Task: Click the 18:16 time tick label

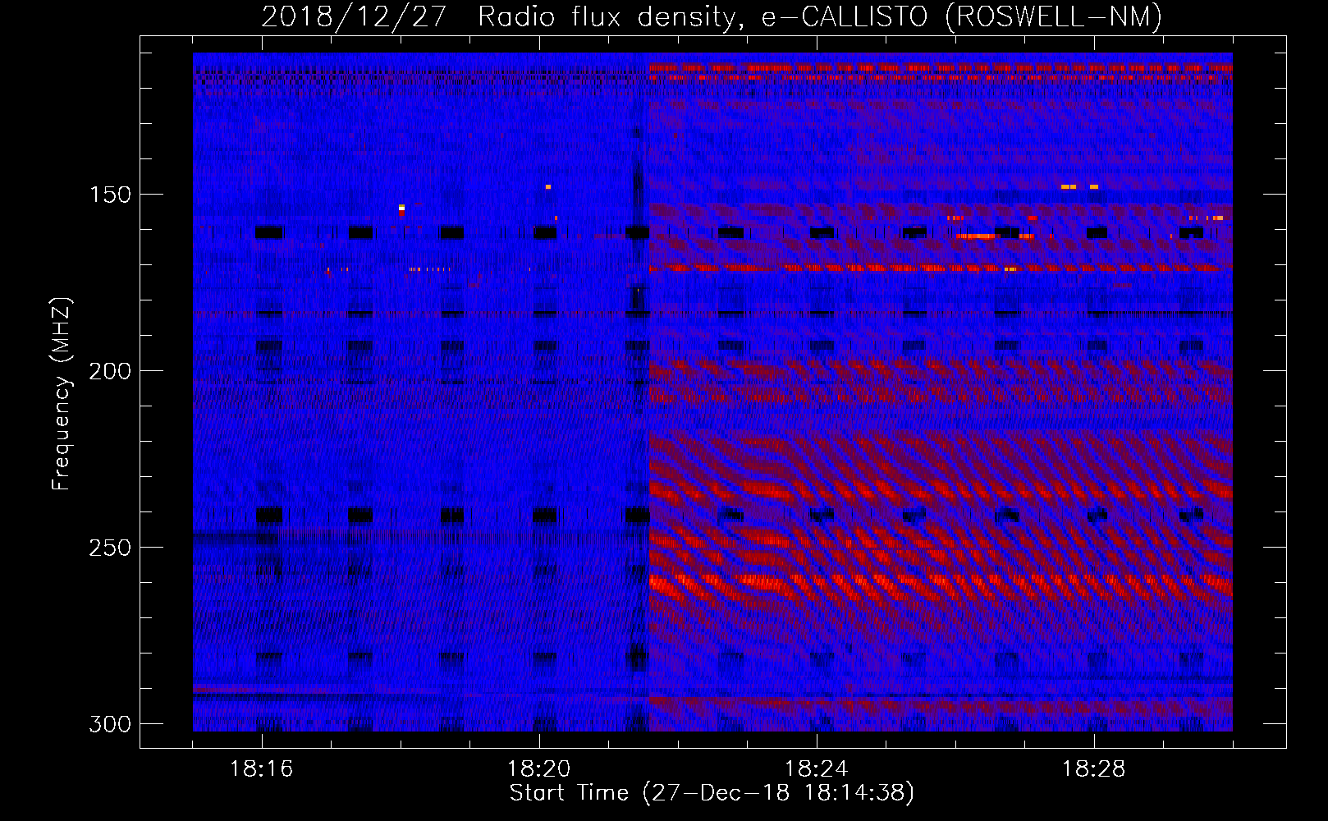Action: (262, 769)
